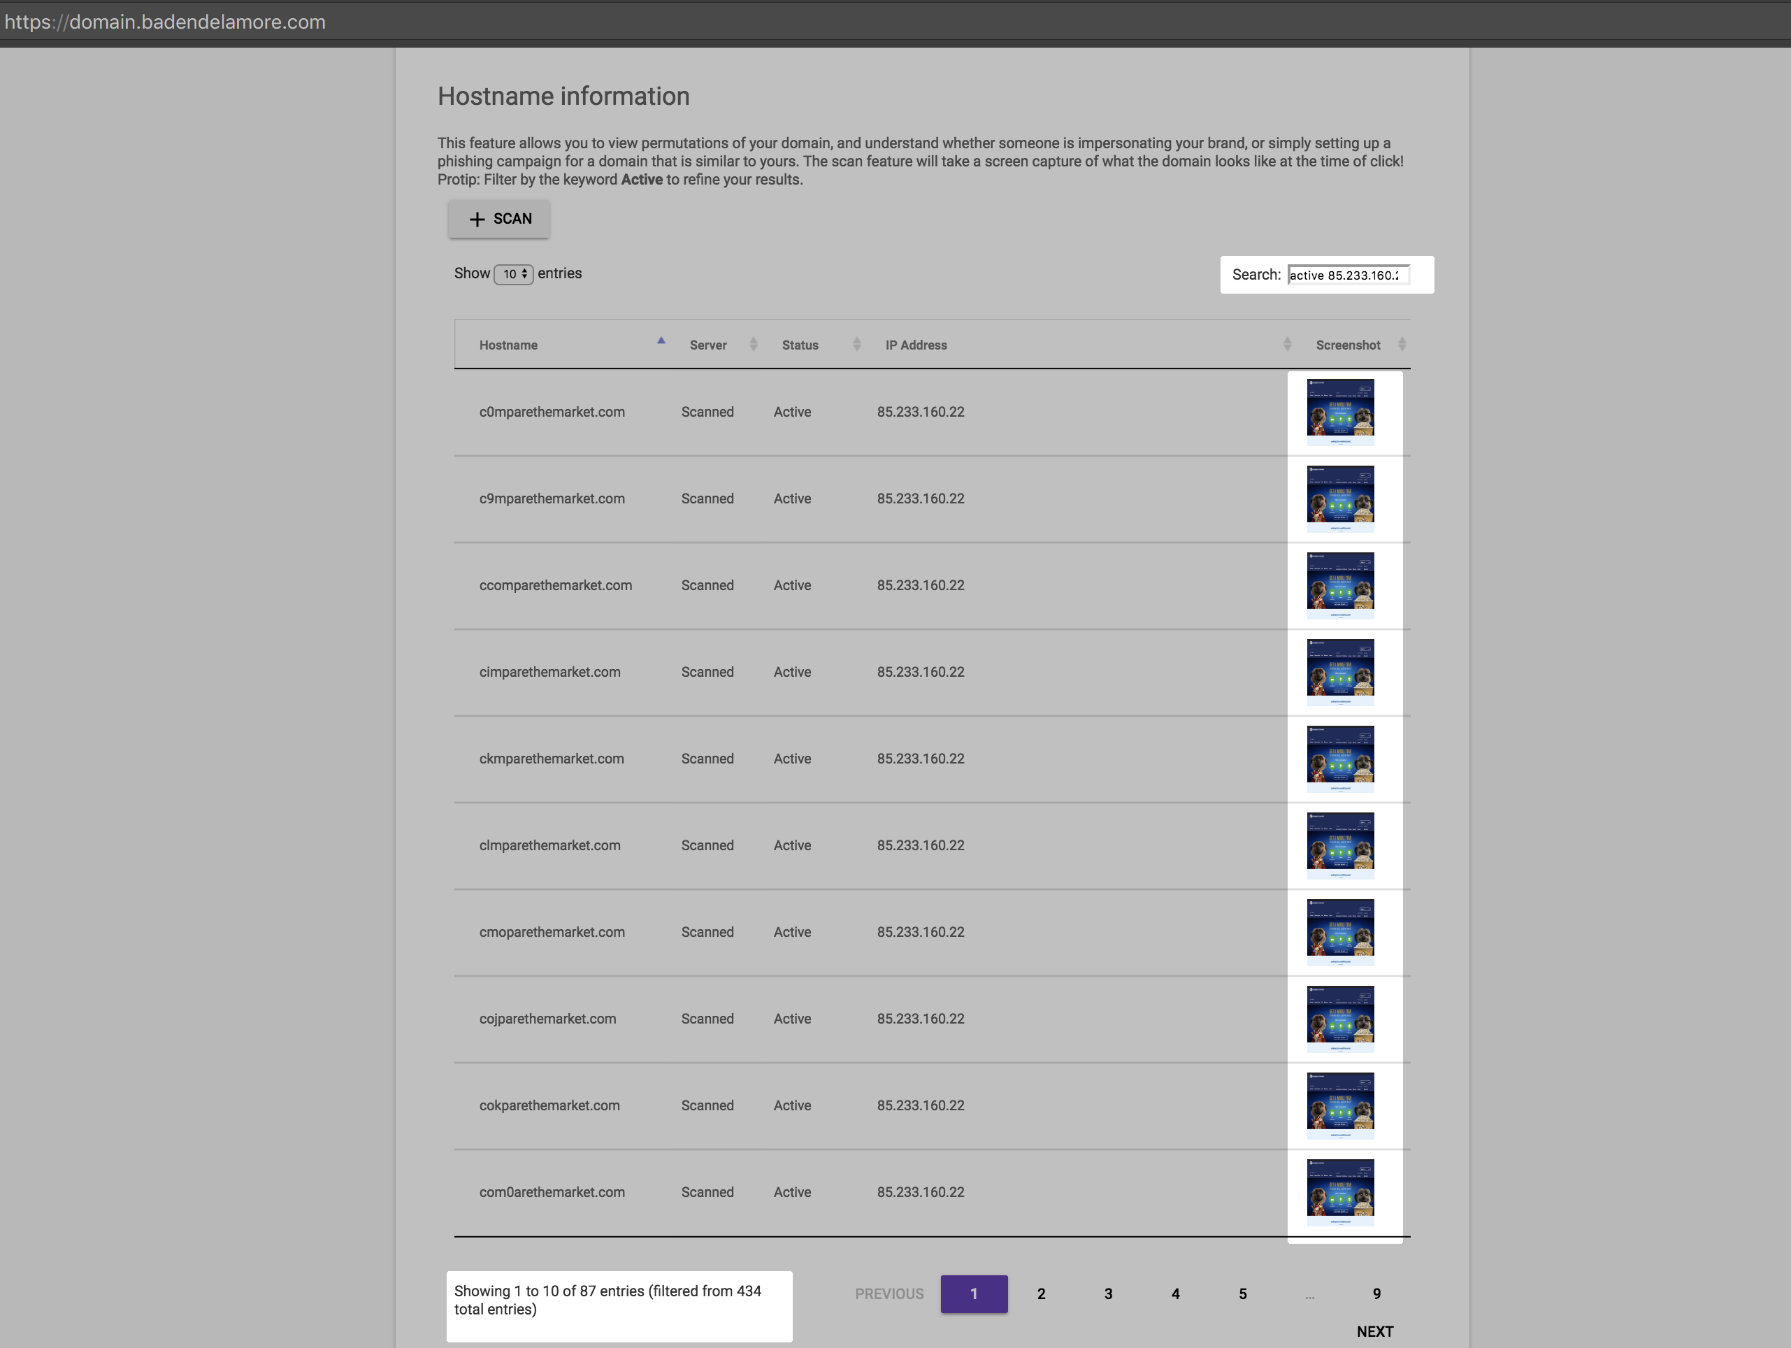Click the browser URL address bar
Viewport: 1791px width, 1348px height.
[x=895, y=22]
